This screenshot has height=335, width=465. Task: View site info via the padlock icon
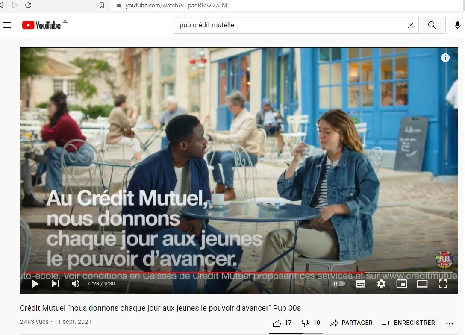[x=119, y=5]
